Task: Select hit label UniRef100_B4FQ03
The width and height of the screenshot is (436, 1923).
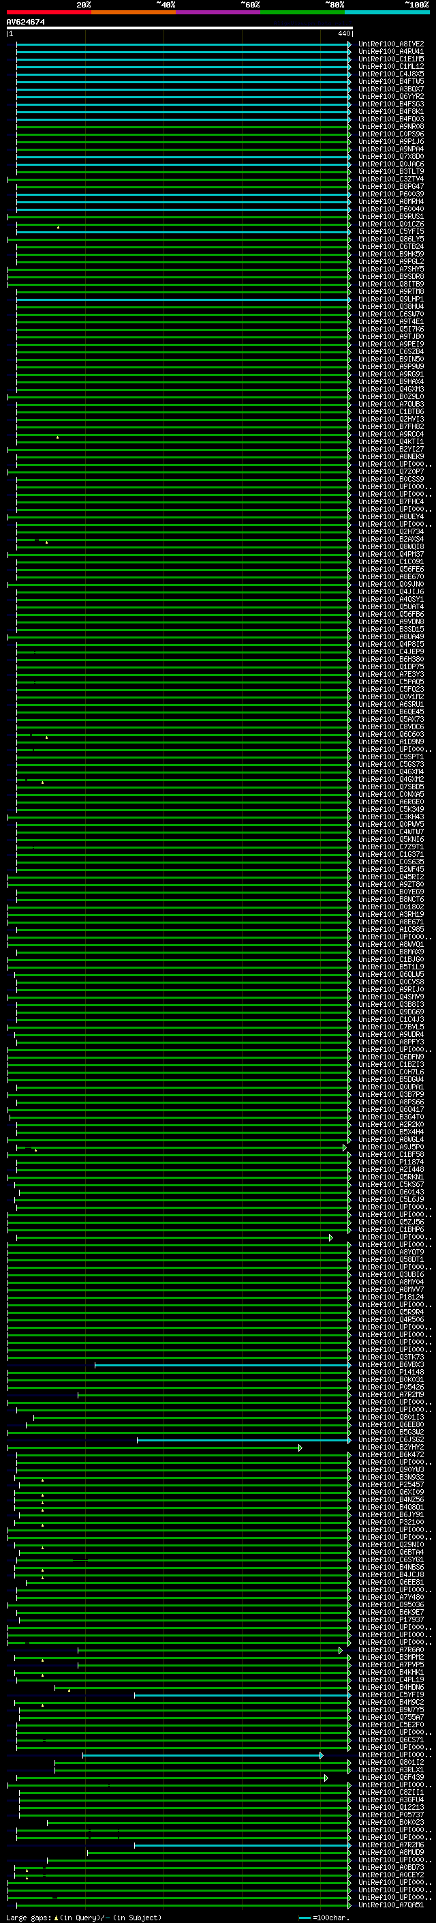Action: tap(391, 119)
